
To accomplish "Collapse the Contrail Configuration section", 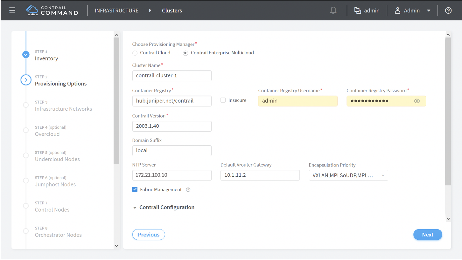I will [135, 208].
